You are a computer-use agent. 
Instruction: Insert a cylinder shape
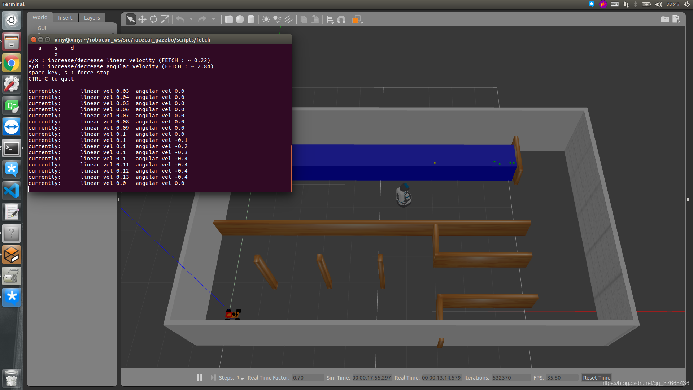251,19
